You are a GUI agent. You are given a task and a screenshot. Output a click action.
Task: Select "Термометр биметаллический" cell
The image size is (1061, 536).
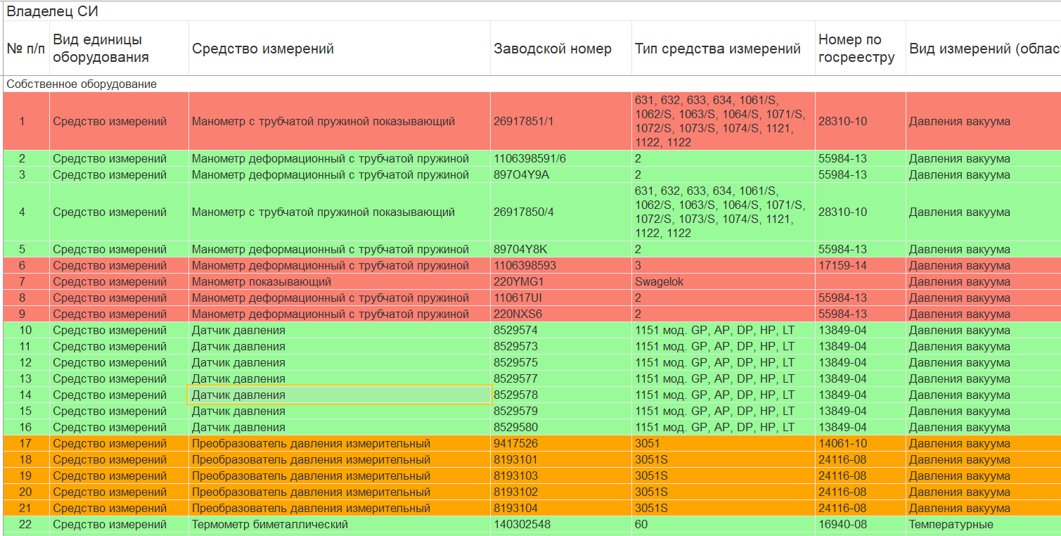(x=270, y=525)
